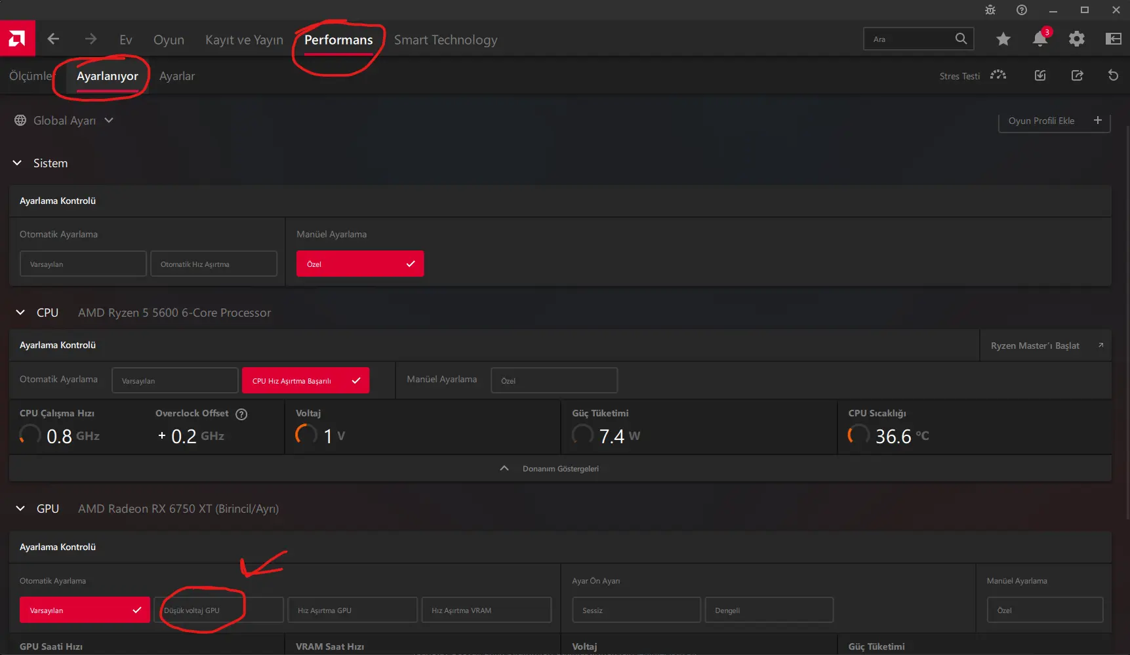Image resolution: width=1130 pixels, height=655 pixels.
Task: Select CPU Özel manual tuning
Action: [x=554, y=380]
